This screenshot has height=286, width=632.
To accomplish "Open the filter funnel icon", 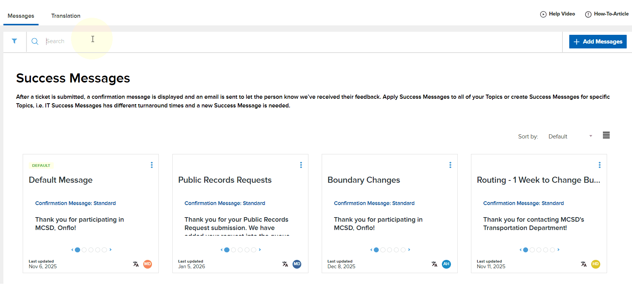I will (14, 41).
